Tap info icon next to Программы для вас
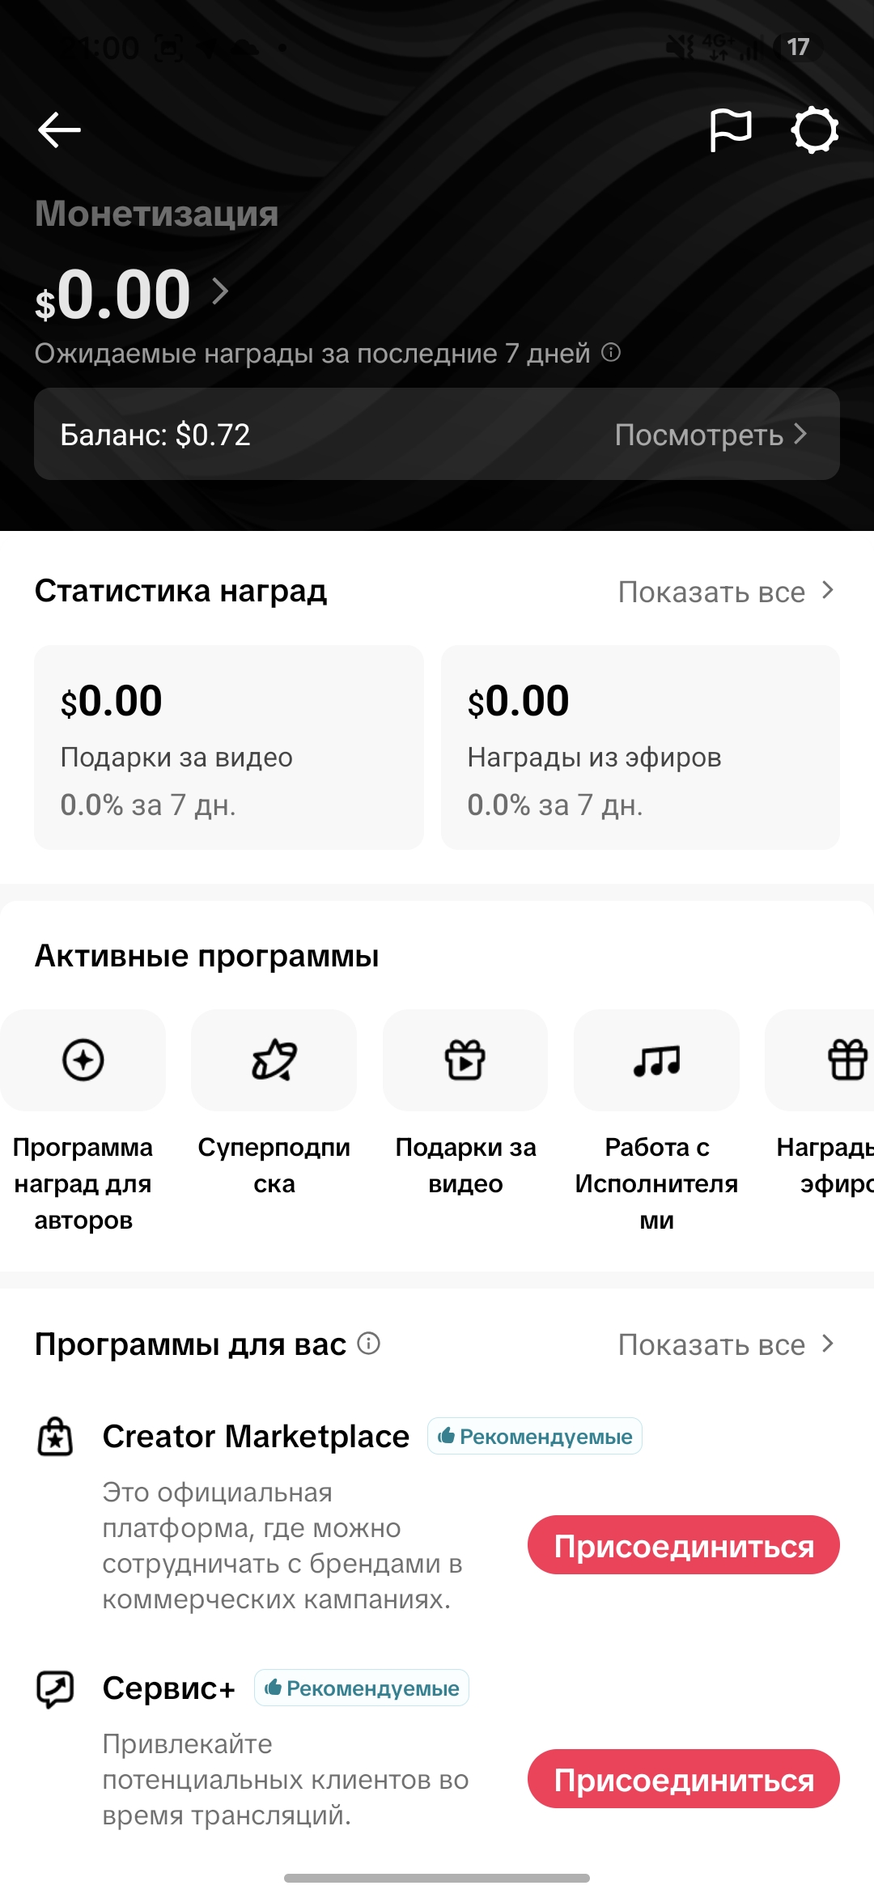Viewport: 874px width, 1894px height. [369, 1344]
